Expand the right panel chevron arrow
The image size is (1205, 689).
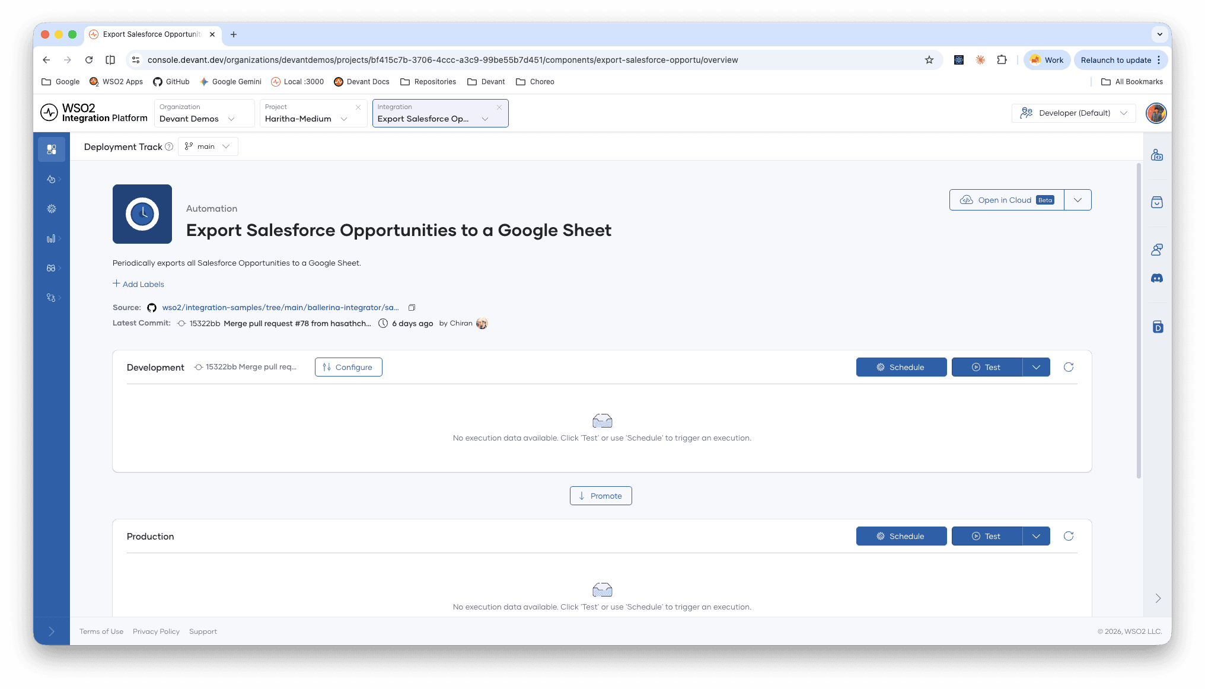1158,598
